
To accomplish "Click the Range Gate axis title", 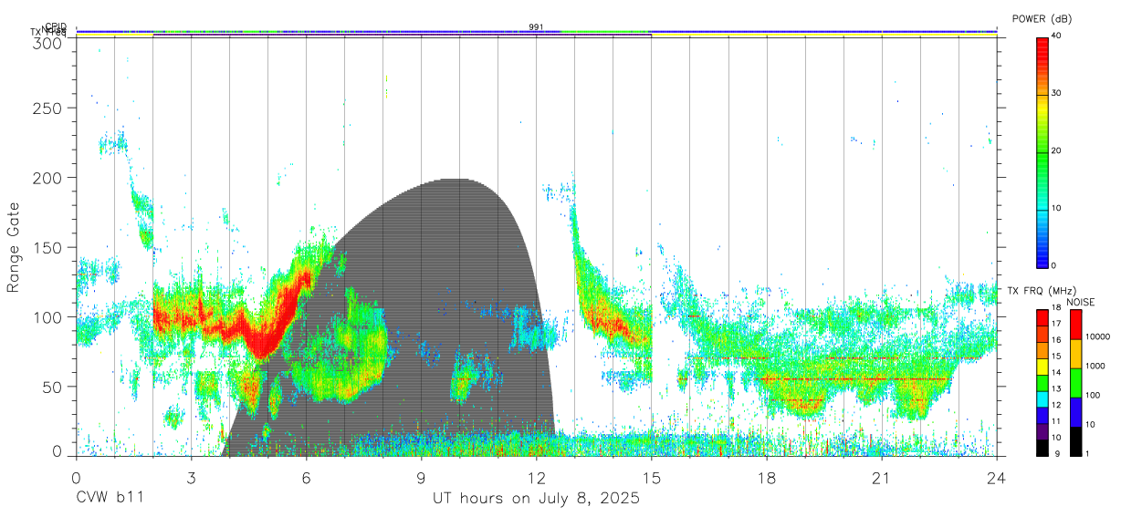I will [x=14, y=248].
